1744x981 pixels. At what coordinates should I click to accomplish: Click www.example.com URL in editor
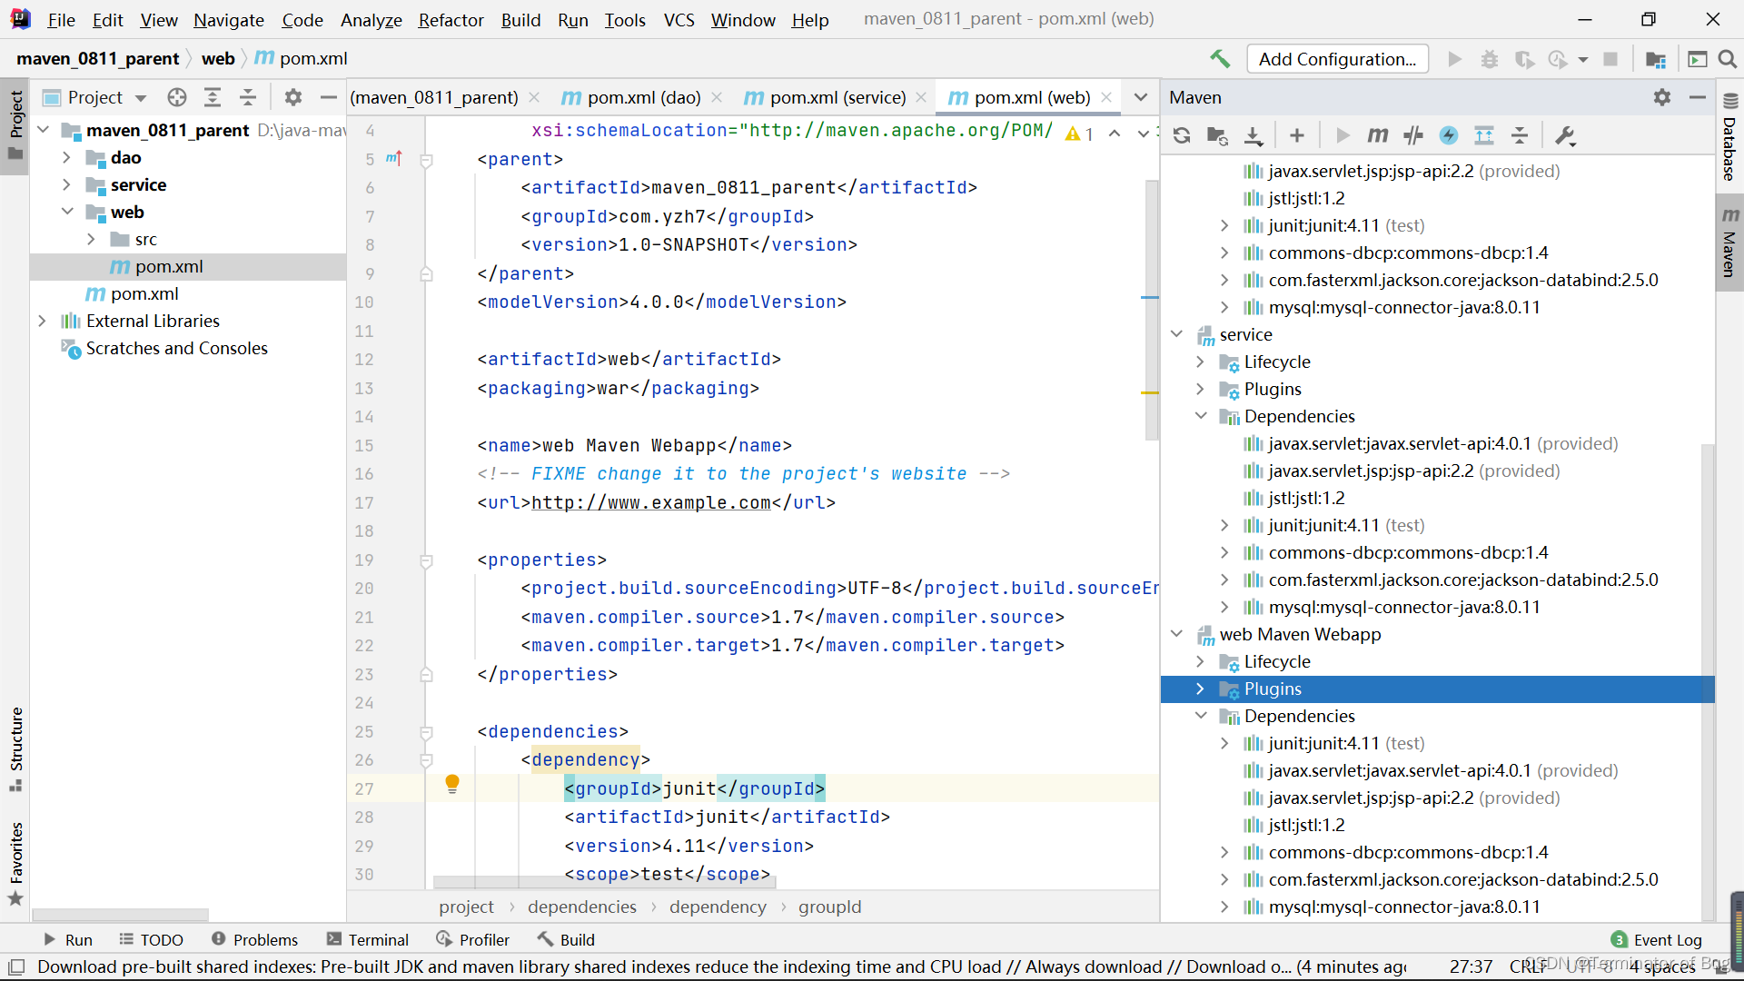650,502
